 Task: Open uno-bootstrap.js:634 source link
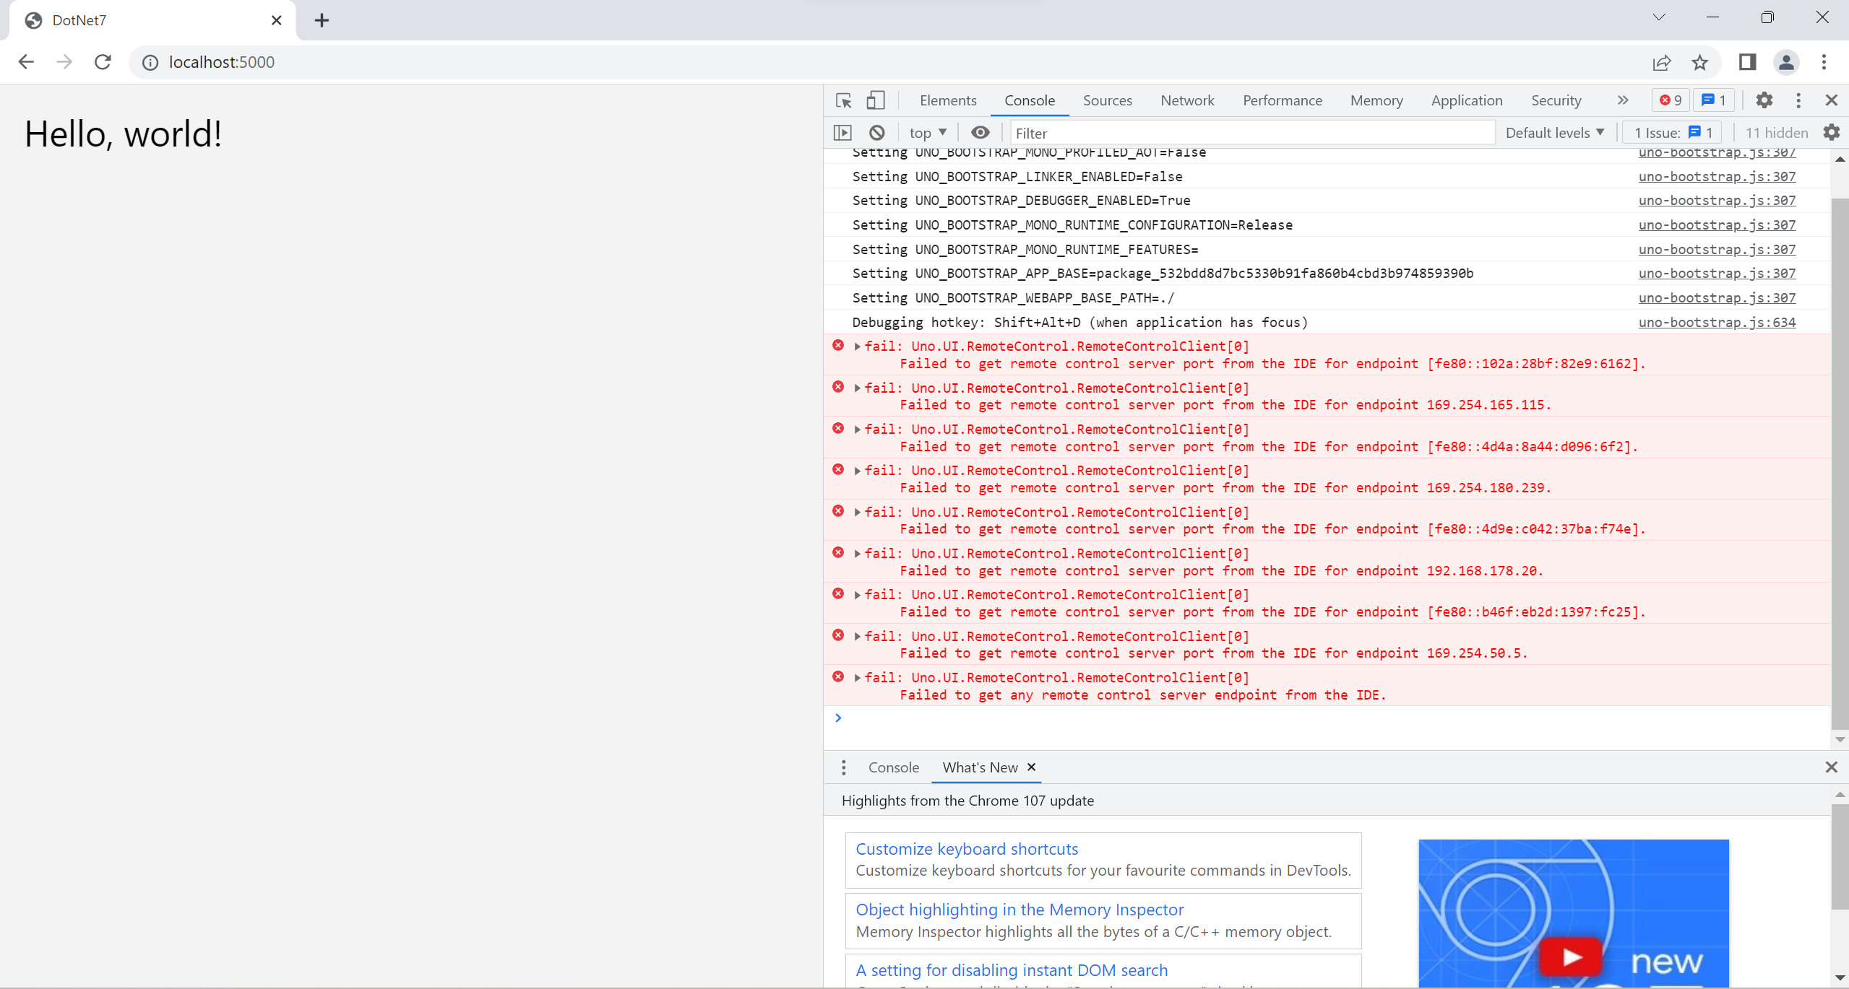(1716, 322)
